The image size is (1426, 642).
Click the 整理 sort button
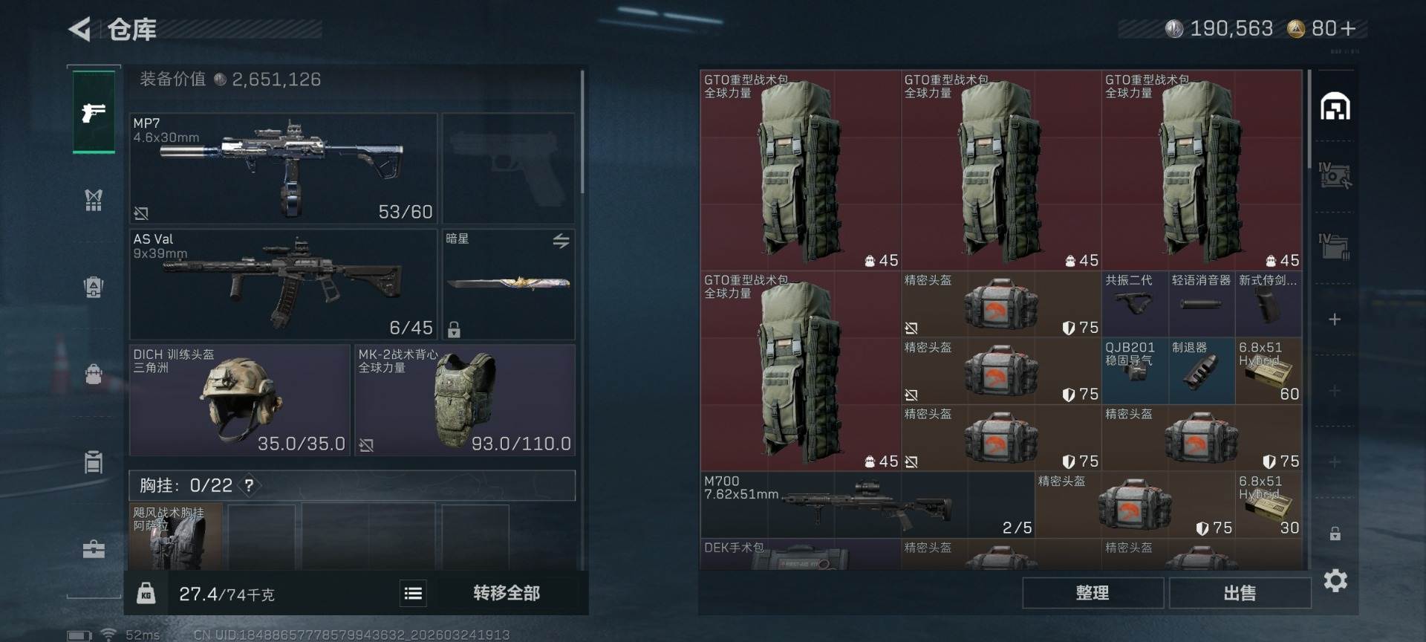click(x=1093, y=593)
